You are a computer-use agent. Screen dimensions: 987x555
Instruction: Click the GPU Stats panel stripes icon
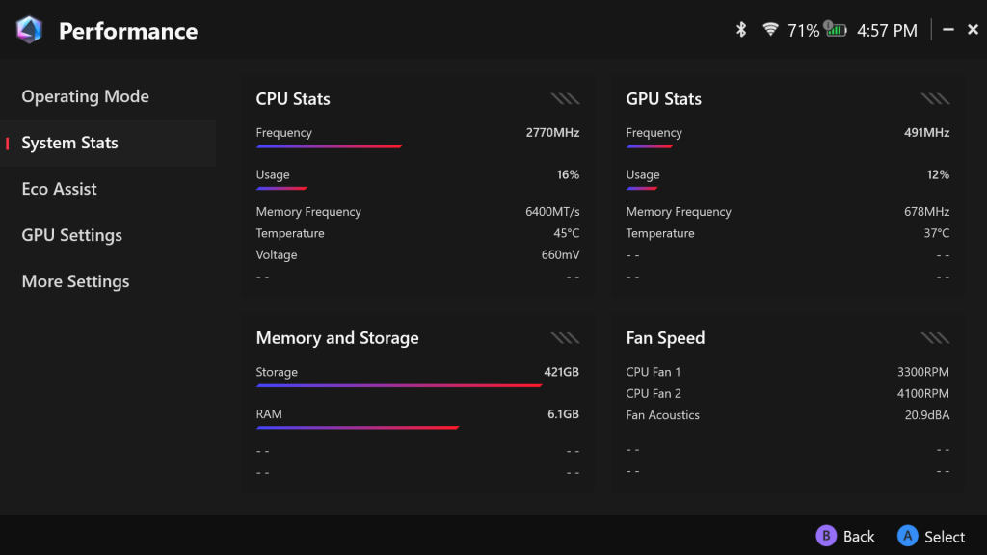pos(935,98)
